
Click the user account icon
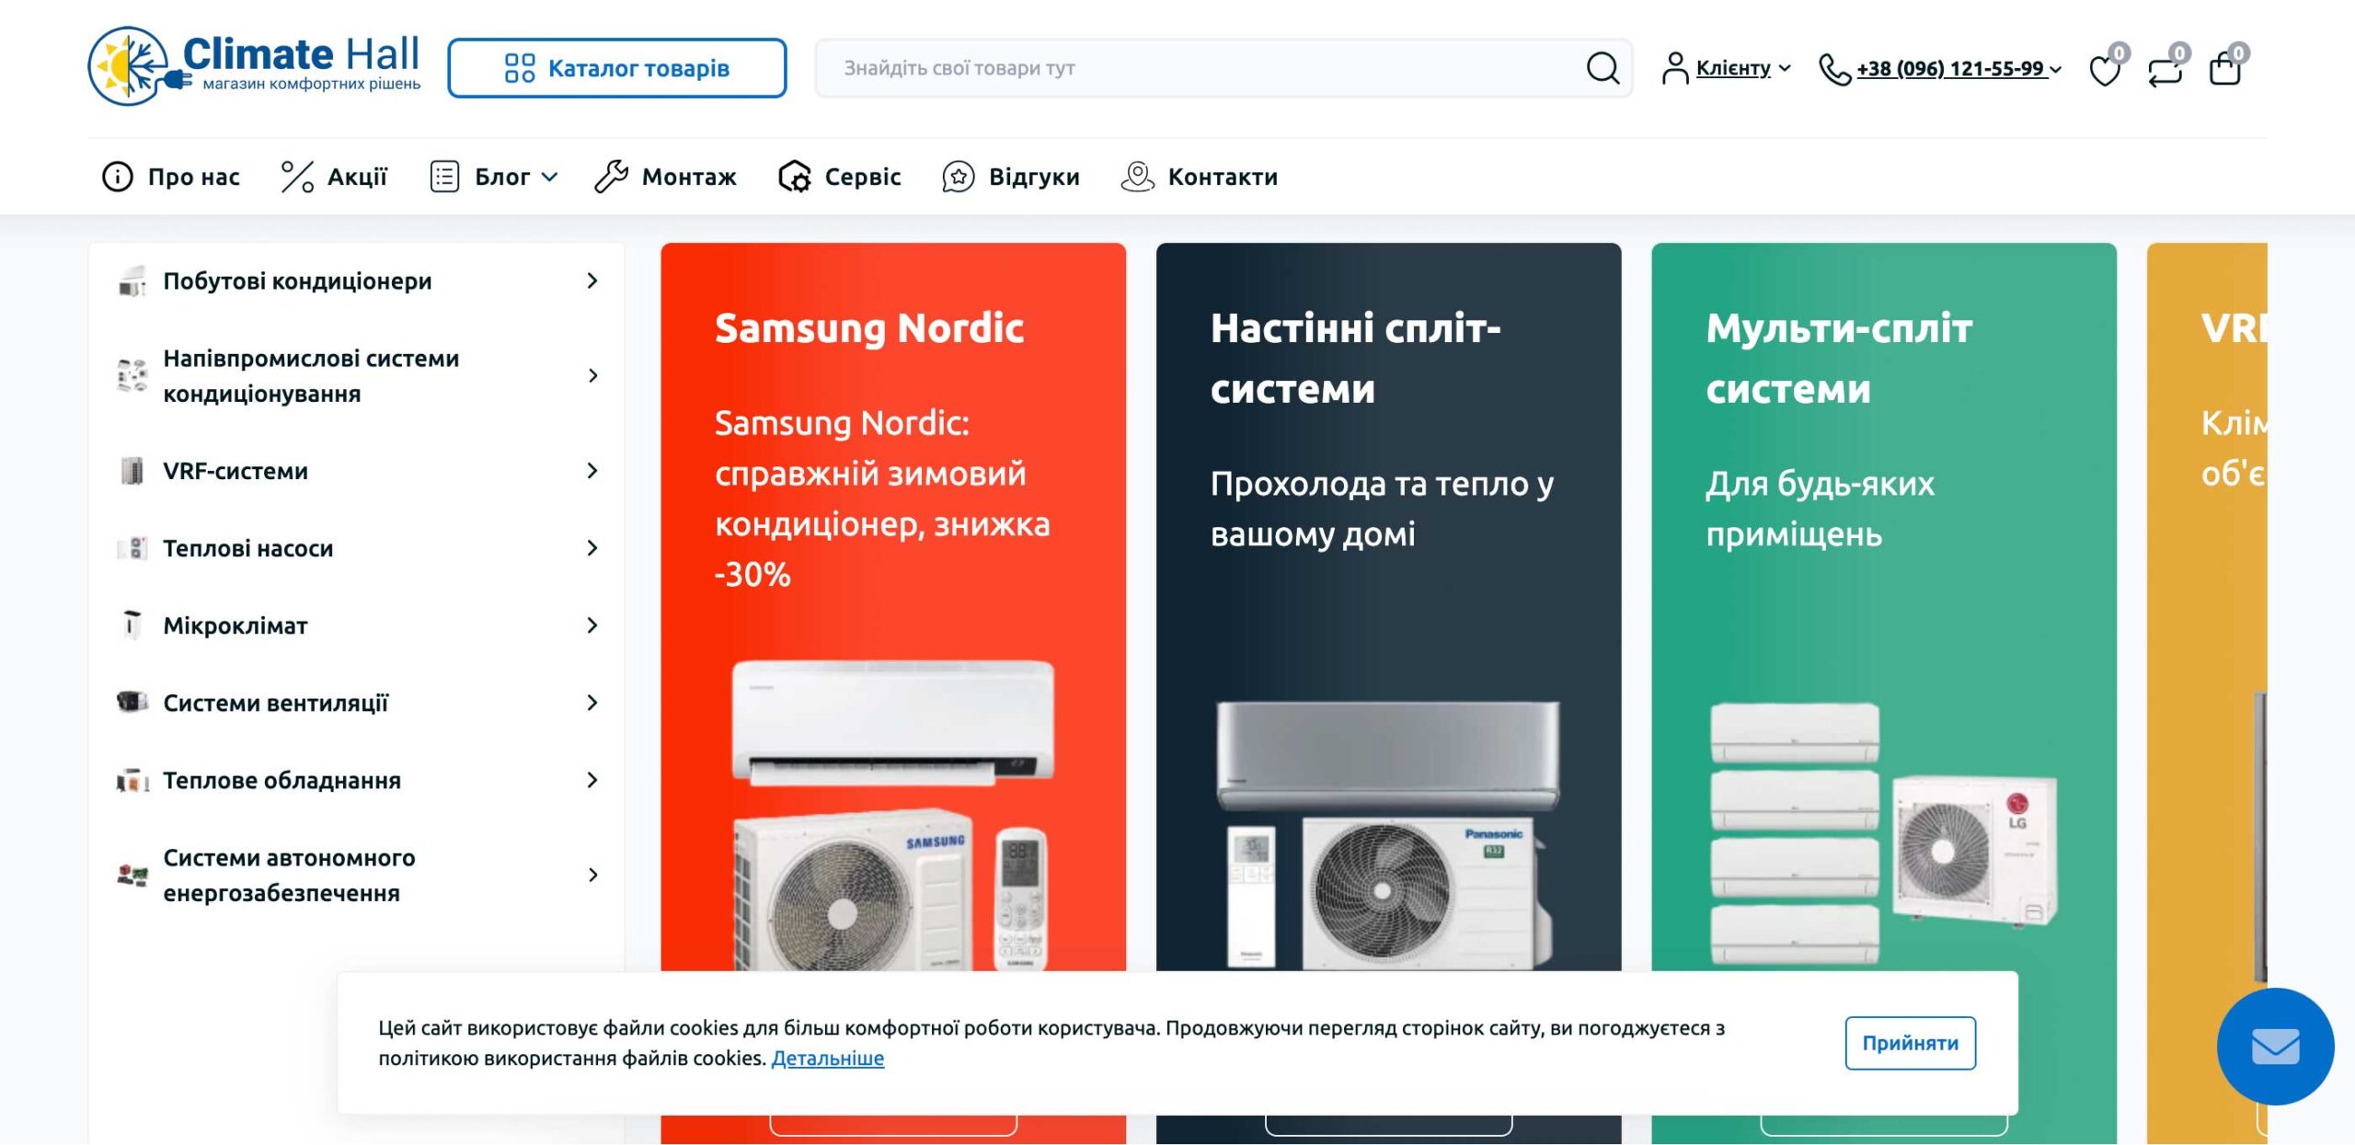click(x=1674, y=69)
